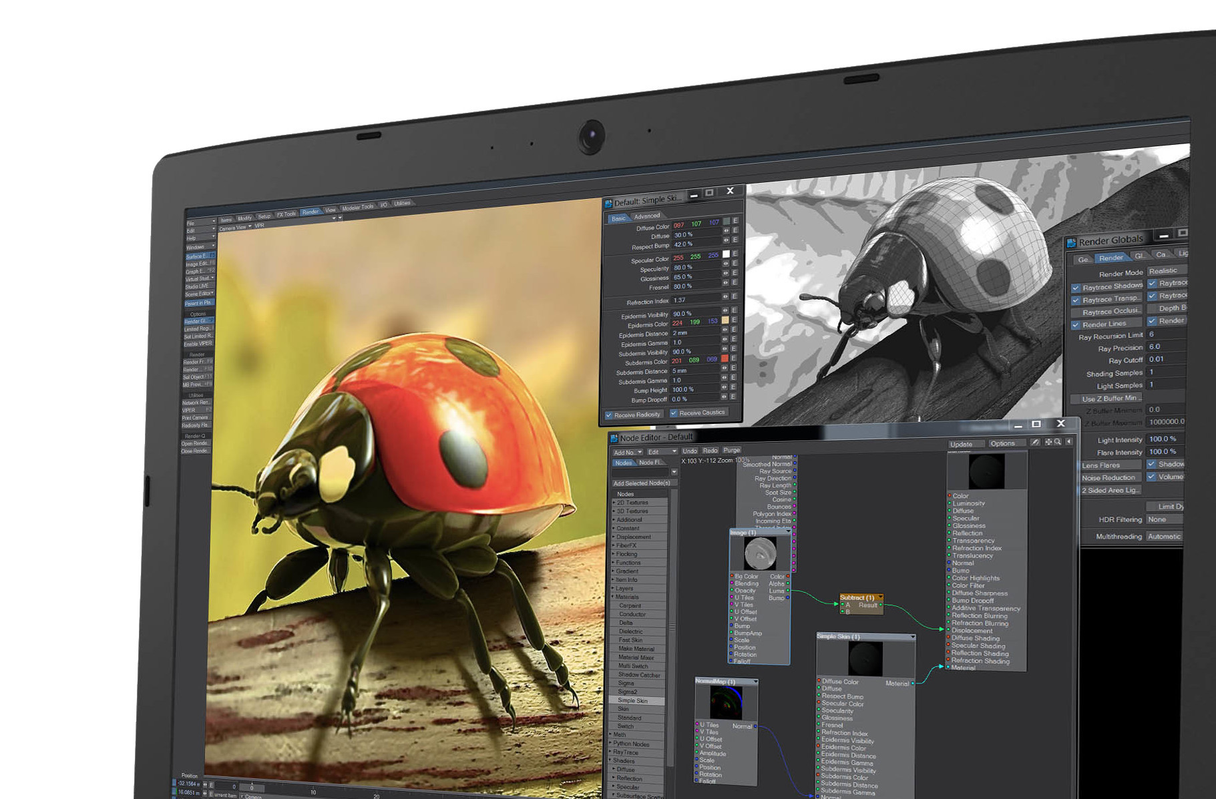The height and width of the screenshot is (799, 1216).
Task: Click the Result output dot on Subtract node
Action: tap(881, 605)
